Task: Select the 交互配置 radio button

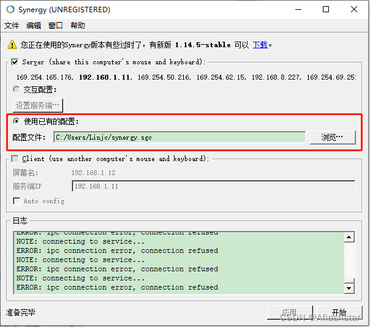Action: [x=16, y=89]
